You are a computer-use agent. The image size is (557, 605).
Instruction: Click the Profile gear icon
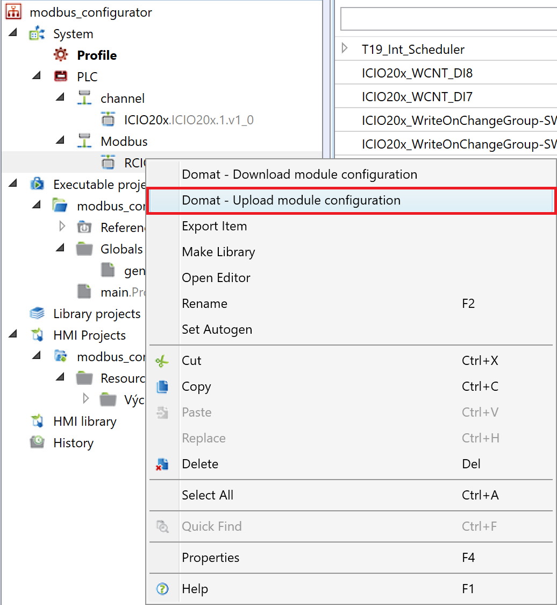[x=61, y=55]
